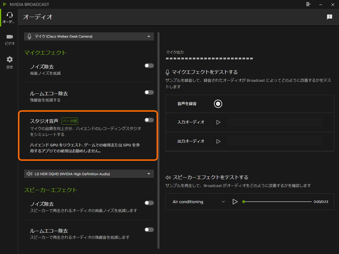
Task: Toggle ルームエコー除去 under マイクエフェクト
Action: tap(149, 92)
